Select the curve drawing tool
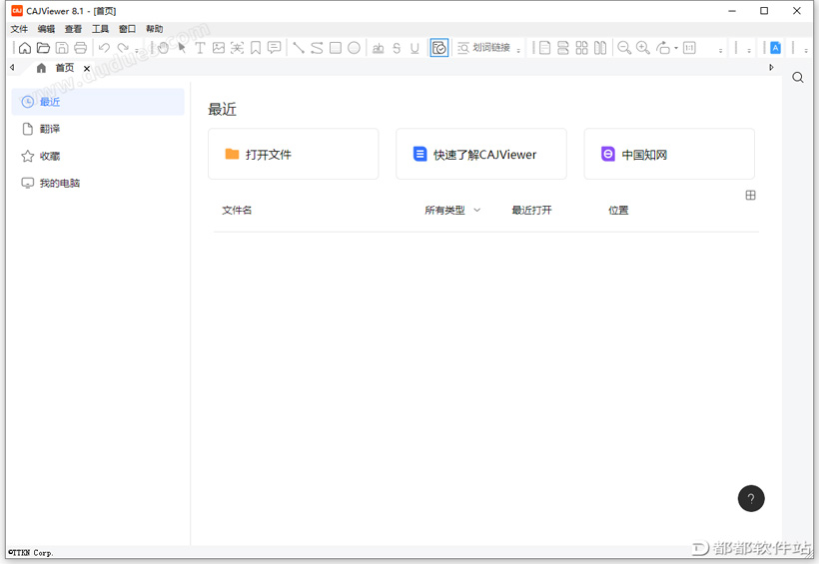Image resolution: width=819 pixels, height=564 pixels. [x=317, y=48]
